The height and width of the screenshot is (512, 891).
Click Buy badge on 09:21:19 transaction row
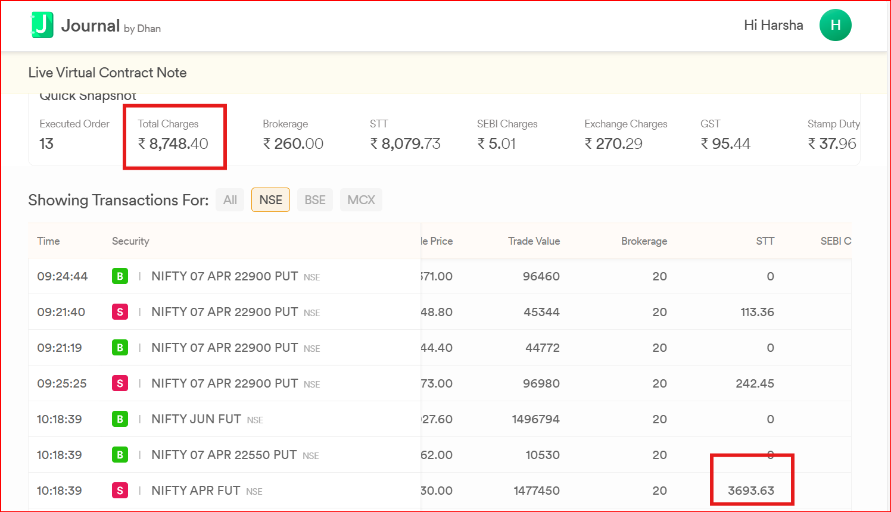(120, 348)
